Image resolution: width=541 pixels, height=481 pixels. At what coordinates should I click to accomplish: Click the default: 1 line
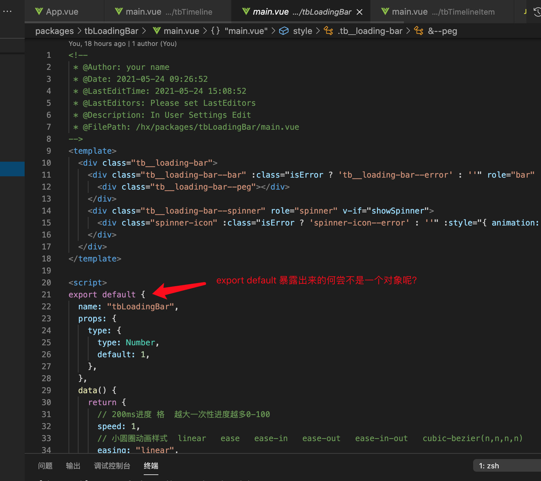pos(123,355)
